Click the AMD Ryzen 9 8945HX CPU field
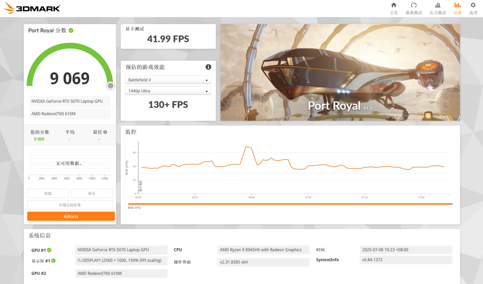The height and width of the screenshot is (284, 483). tap(264, 250)
